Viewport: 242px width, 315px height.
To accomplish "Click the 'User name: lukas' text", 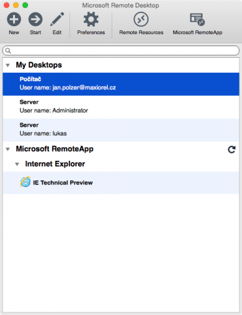I will click(x=43, y=133).
